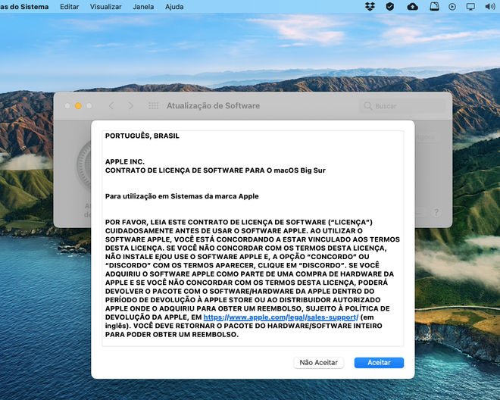Click the 'PORTUGUÊS, BRASIL' heading text
Image resolution: width=500 pixels, height=400 pixels.
(142, 136)
